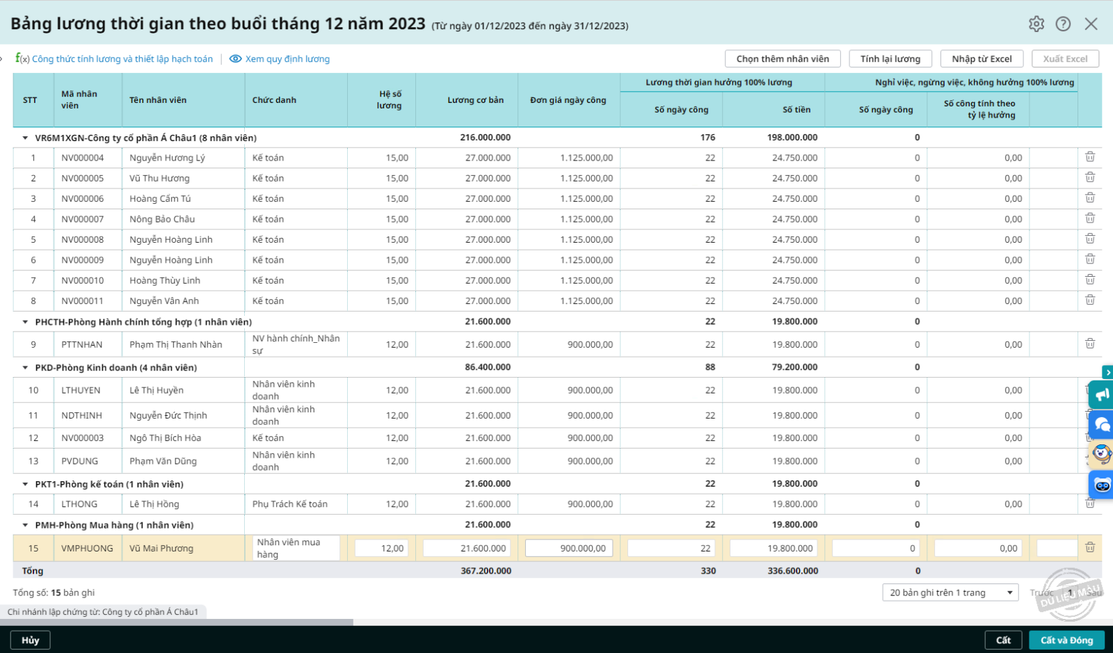
Task: Open the chat bubbles side icon
Action: pyautogui.click(x=1102, y=424)
